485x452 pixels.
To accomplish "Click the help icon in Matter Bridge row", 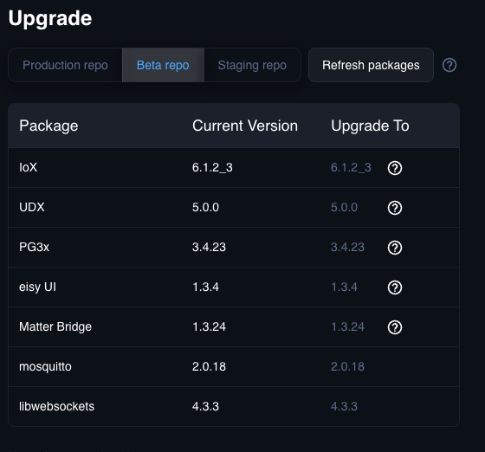I will click(395, 327).
